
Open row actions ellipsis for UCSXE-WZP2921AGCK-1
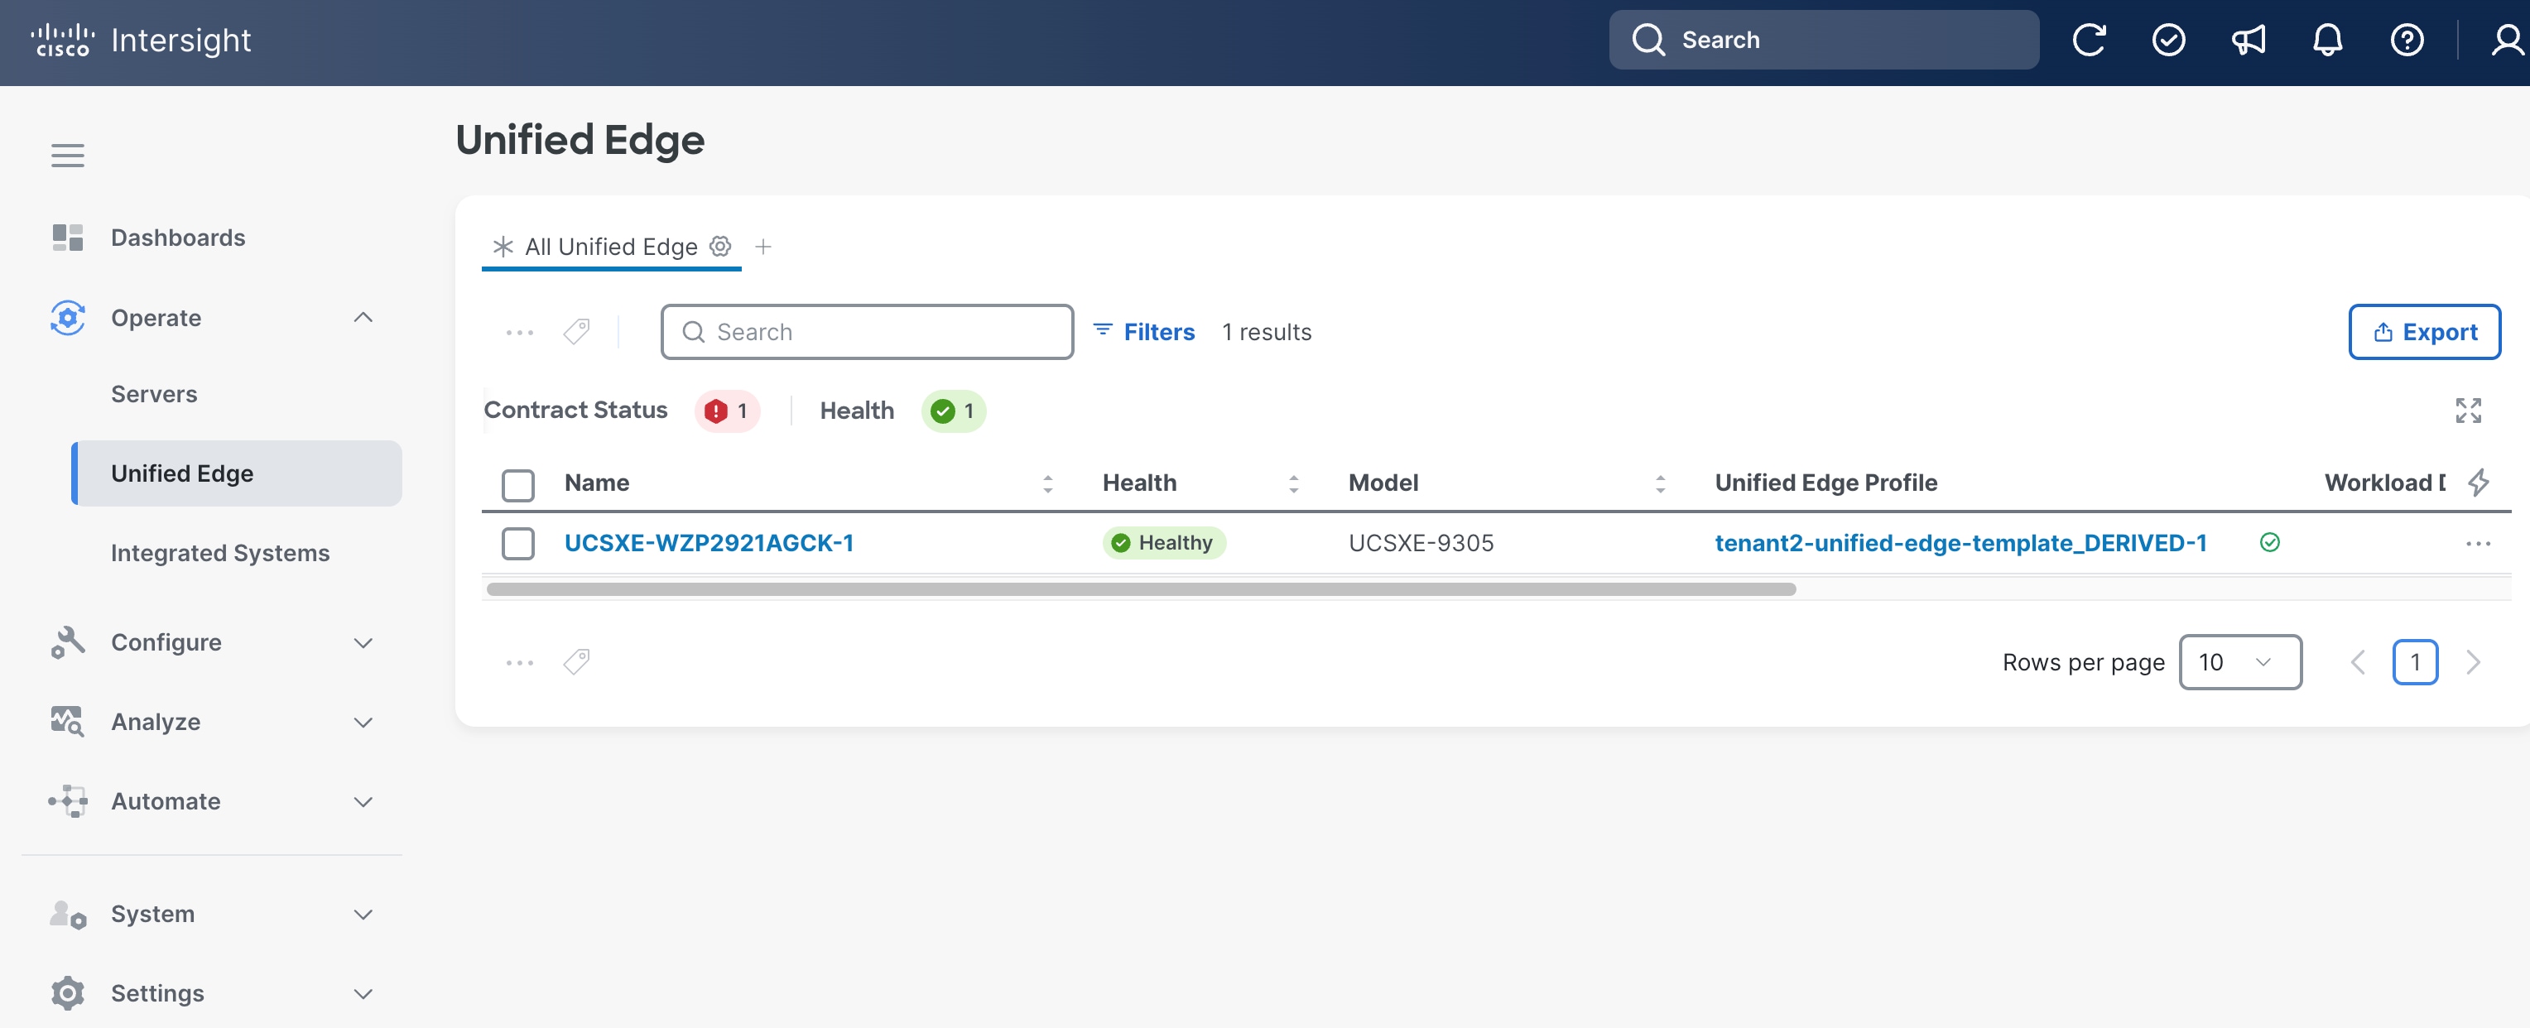2478,543
